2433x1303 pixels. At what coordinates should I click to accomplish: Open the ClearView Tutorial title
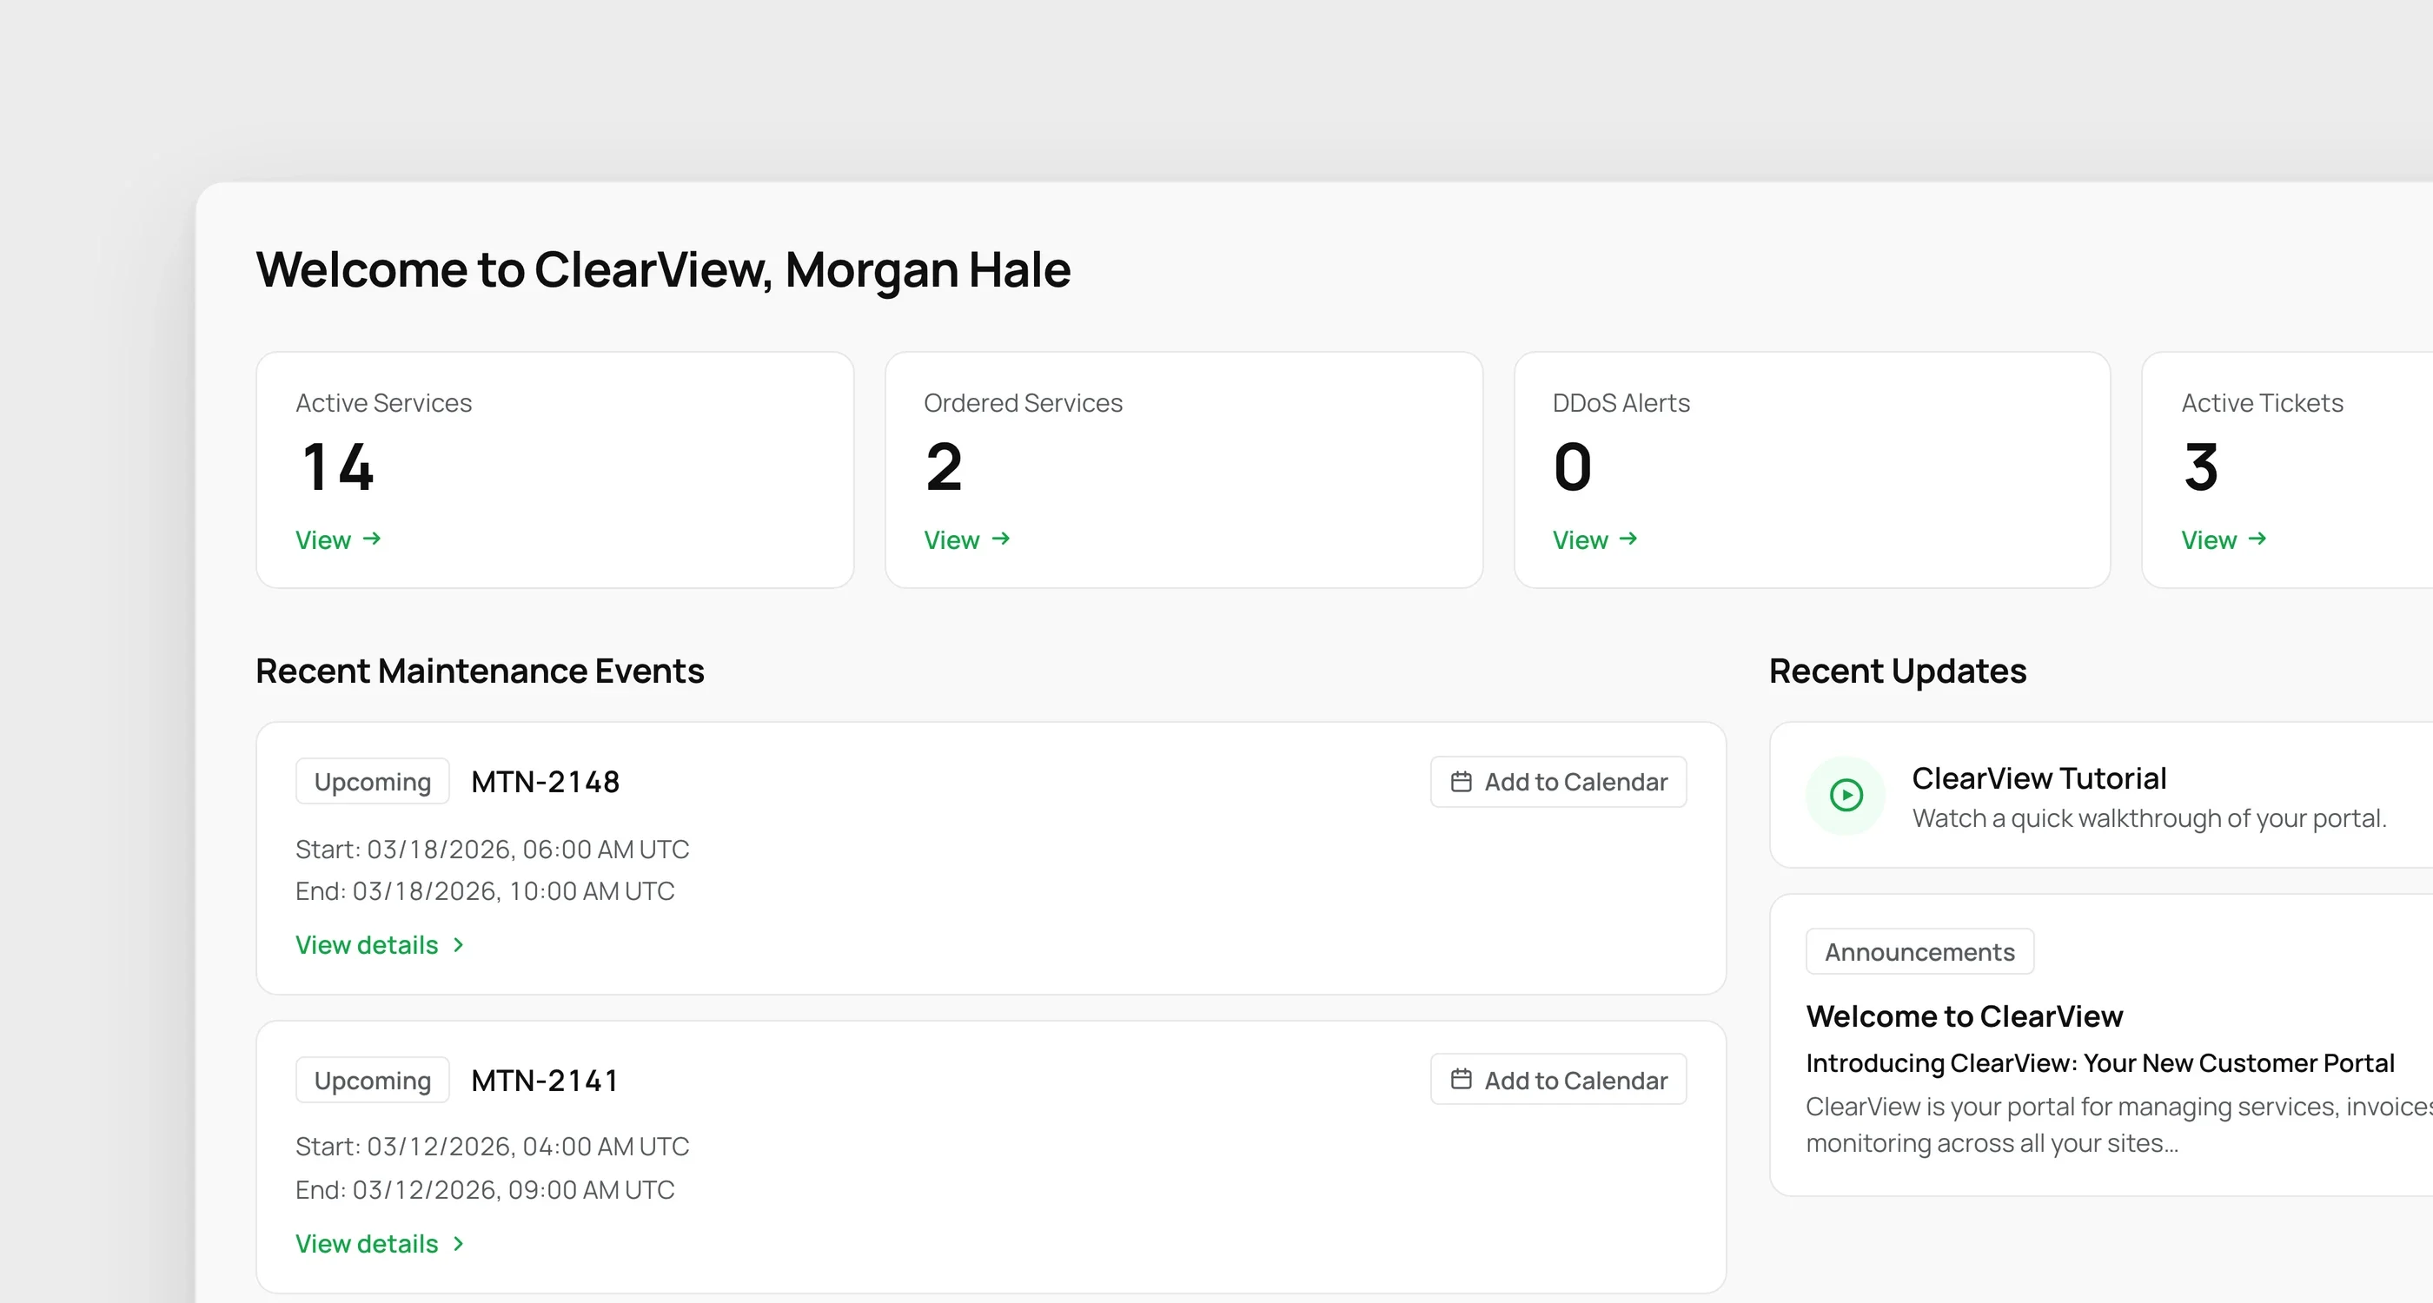click(2039, 778)
